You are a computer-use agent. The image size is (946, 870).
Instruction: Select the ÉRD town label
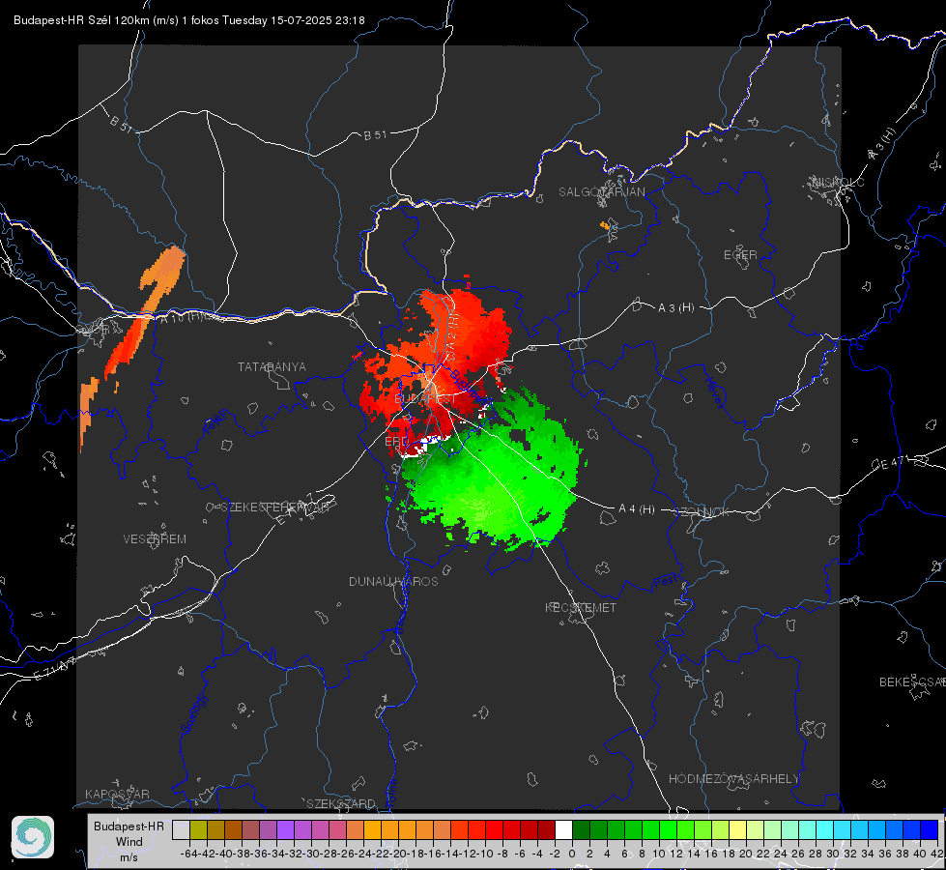click(x=396, y=442)
